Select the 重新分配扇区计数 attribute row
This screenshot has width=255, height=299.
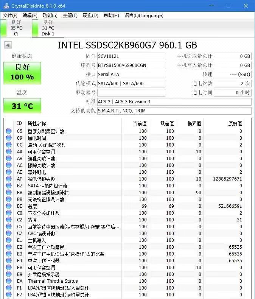[x=124, y=131]
